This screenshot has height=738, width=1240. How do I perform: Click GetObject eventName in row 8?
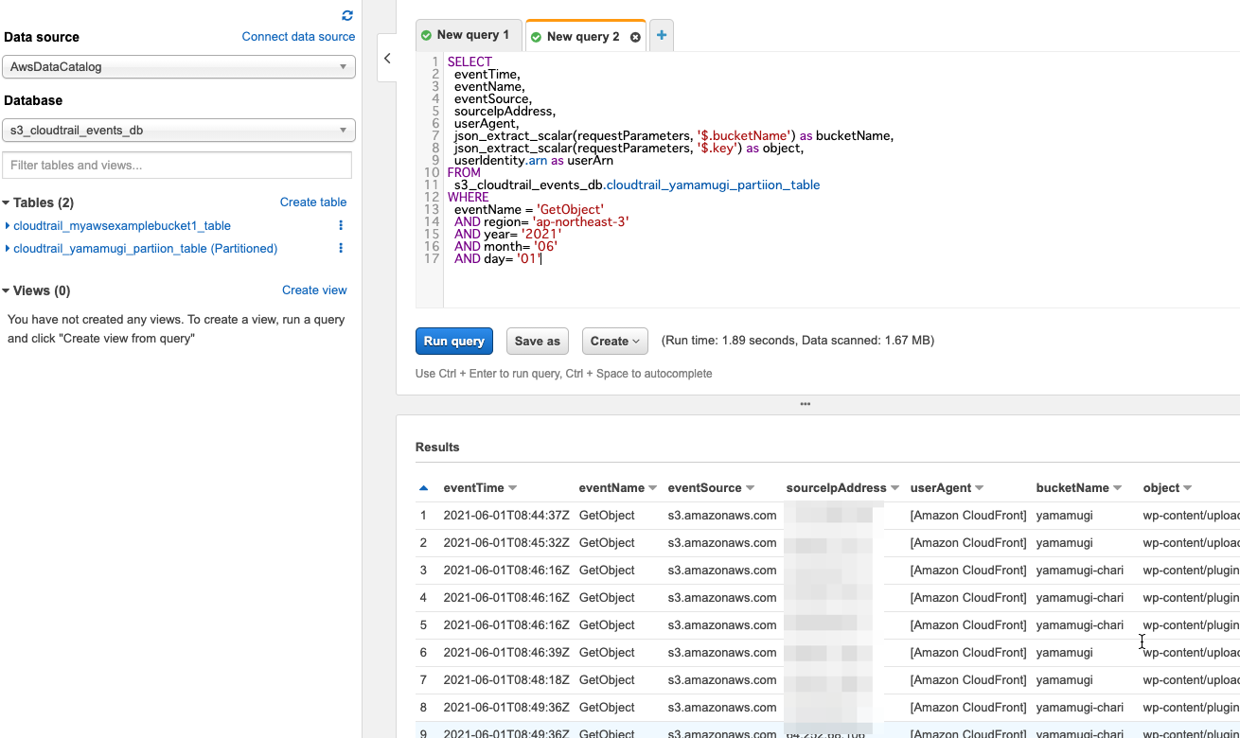(x=607, y=708)
